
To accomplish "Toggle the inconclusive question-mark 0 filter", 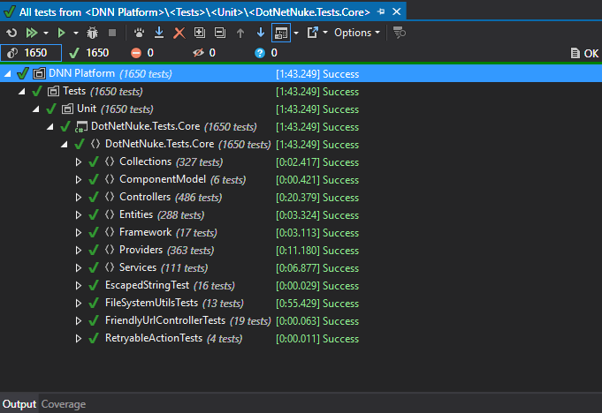I will [266, 53].
